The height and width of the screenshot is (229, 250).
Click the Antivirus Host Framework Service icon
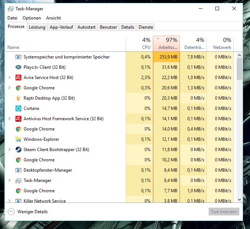[18, 119]
